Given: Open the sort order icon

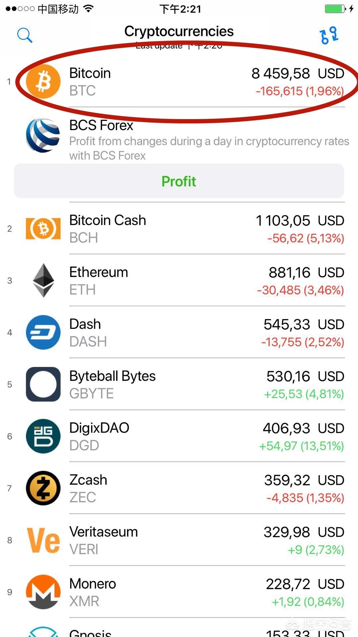Looking at the screenshot, I should click(329, 35).
